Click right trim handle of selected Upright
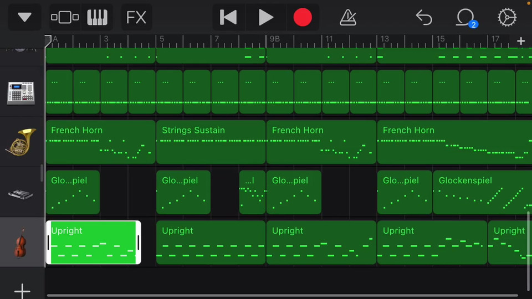Screen dimensions: 532x299 pos(139,242)
